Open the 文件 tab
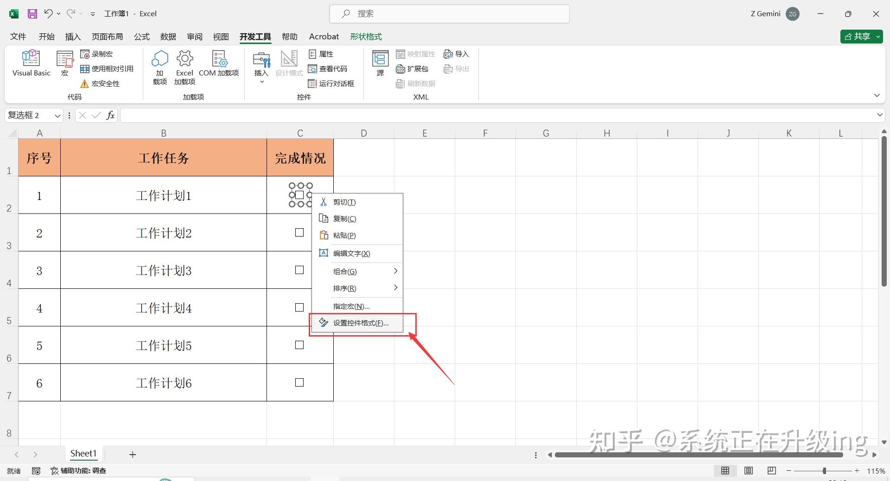This screenshot has height=481, width=890. (18, 37)
